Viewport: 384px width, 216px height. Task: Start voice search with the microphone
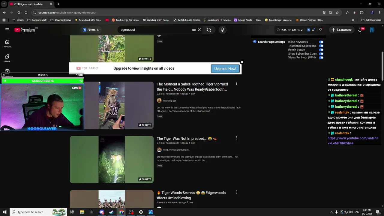[x=222, y=30]
